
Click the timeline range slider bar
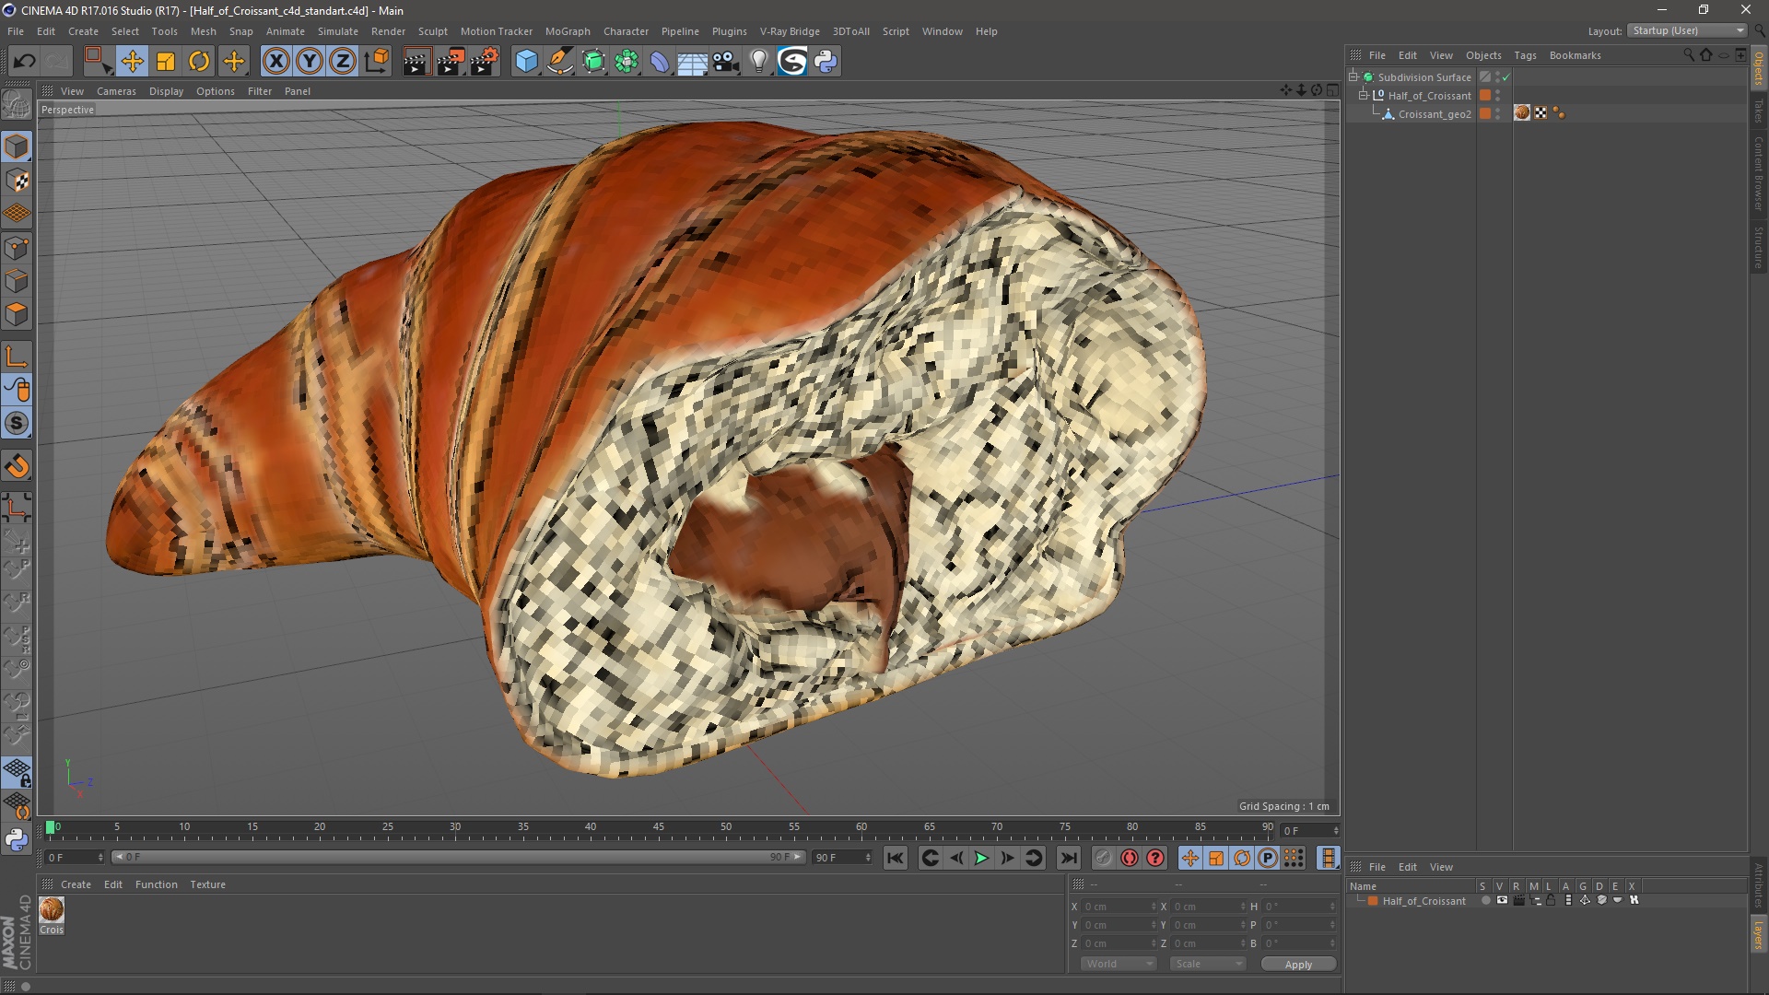458,857
